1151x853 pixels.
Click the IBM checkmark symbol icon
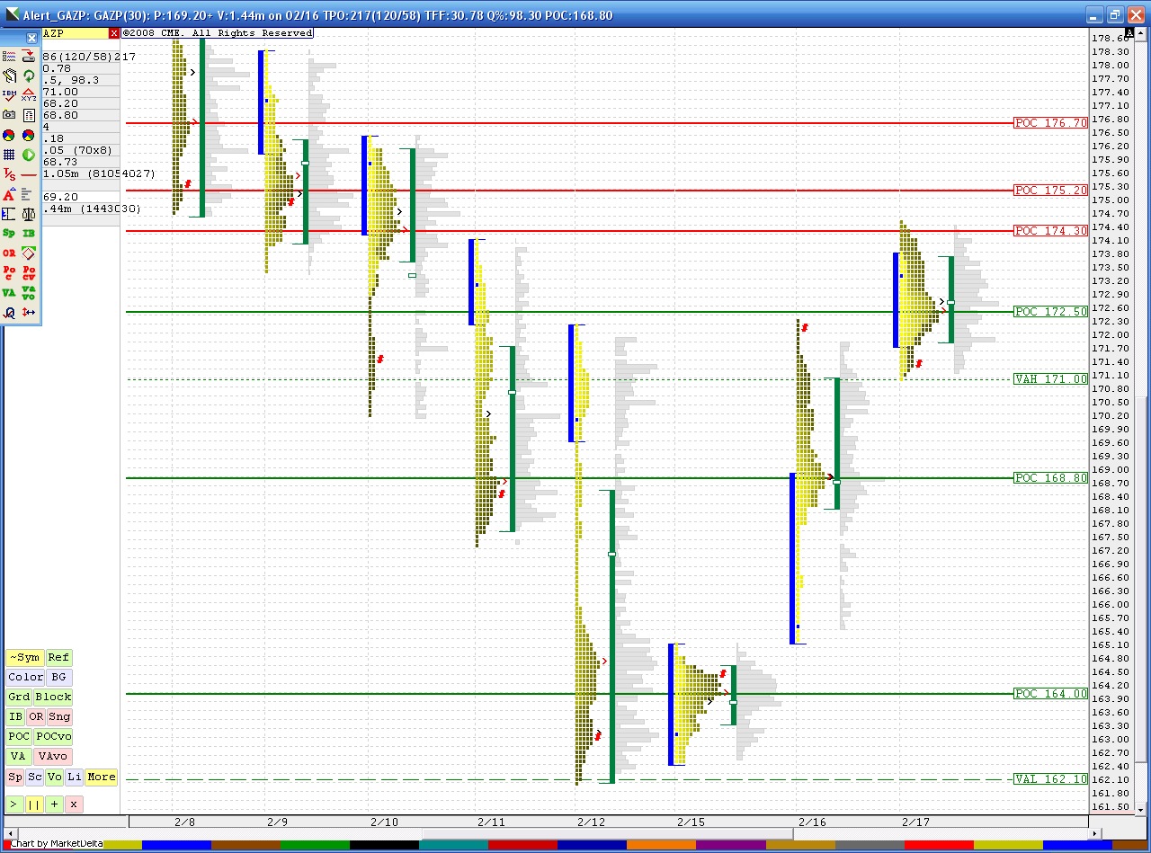(x=9, y=95)
